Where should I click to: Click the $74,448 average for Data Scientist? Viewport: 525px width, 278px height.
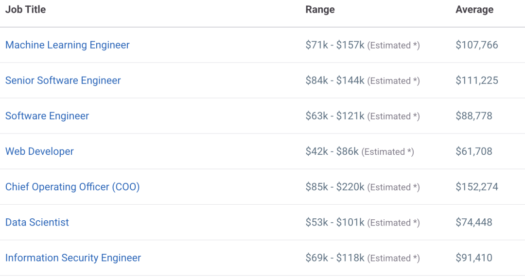pyautogui.click(x=474, y=222)
